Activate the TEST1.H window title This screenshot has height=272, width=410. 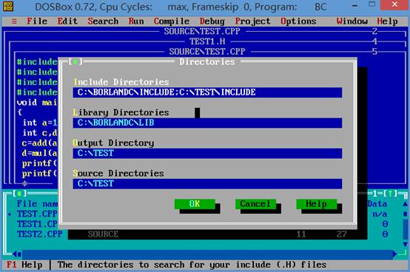207,41
